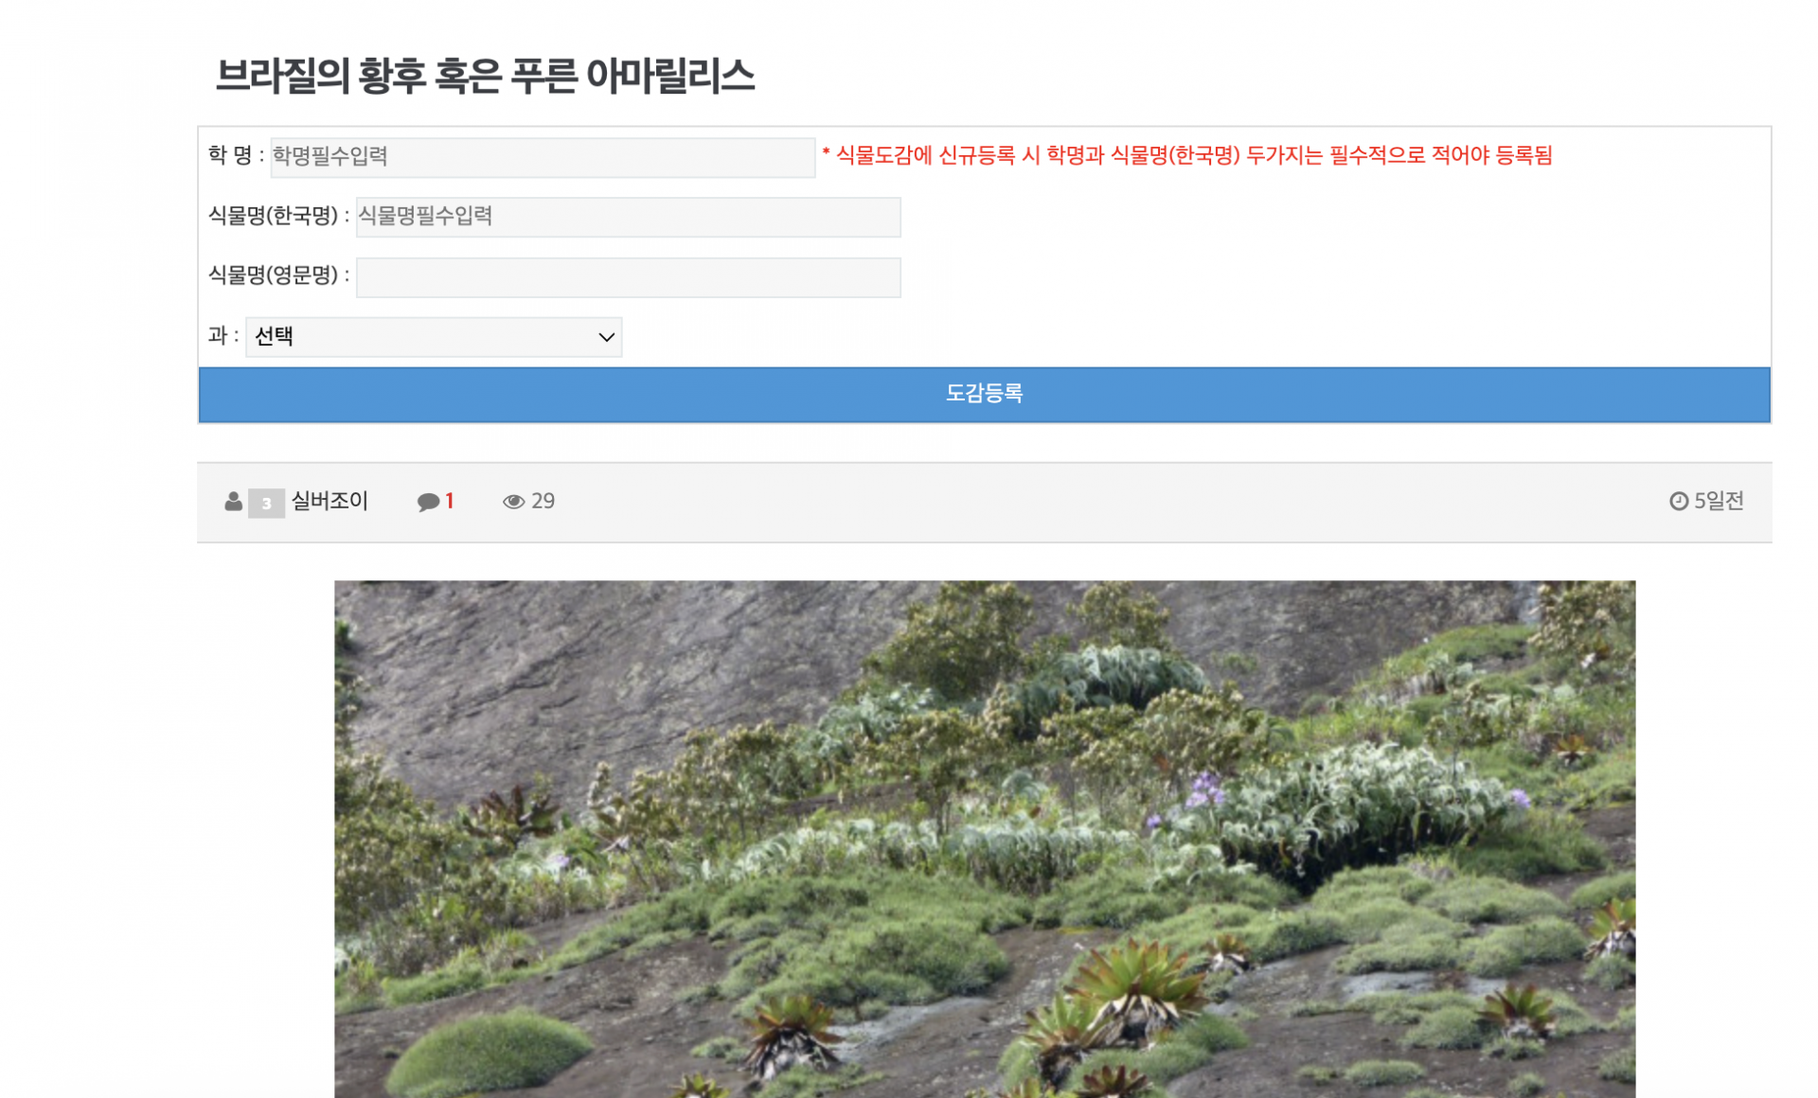Click the comment speech bubble icon
Image resolution: width=1818 pixels, height=1098 pixels.
click(x=428, y=502)
